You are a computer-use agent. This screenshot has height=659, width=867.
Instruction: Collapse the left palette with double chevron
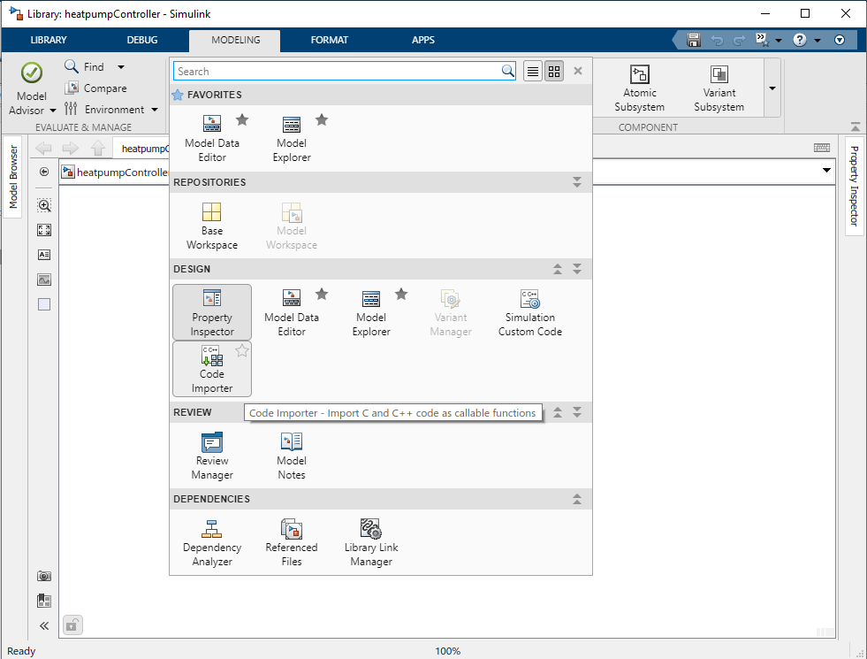point(44,625)
